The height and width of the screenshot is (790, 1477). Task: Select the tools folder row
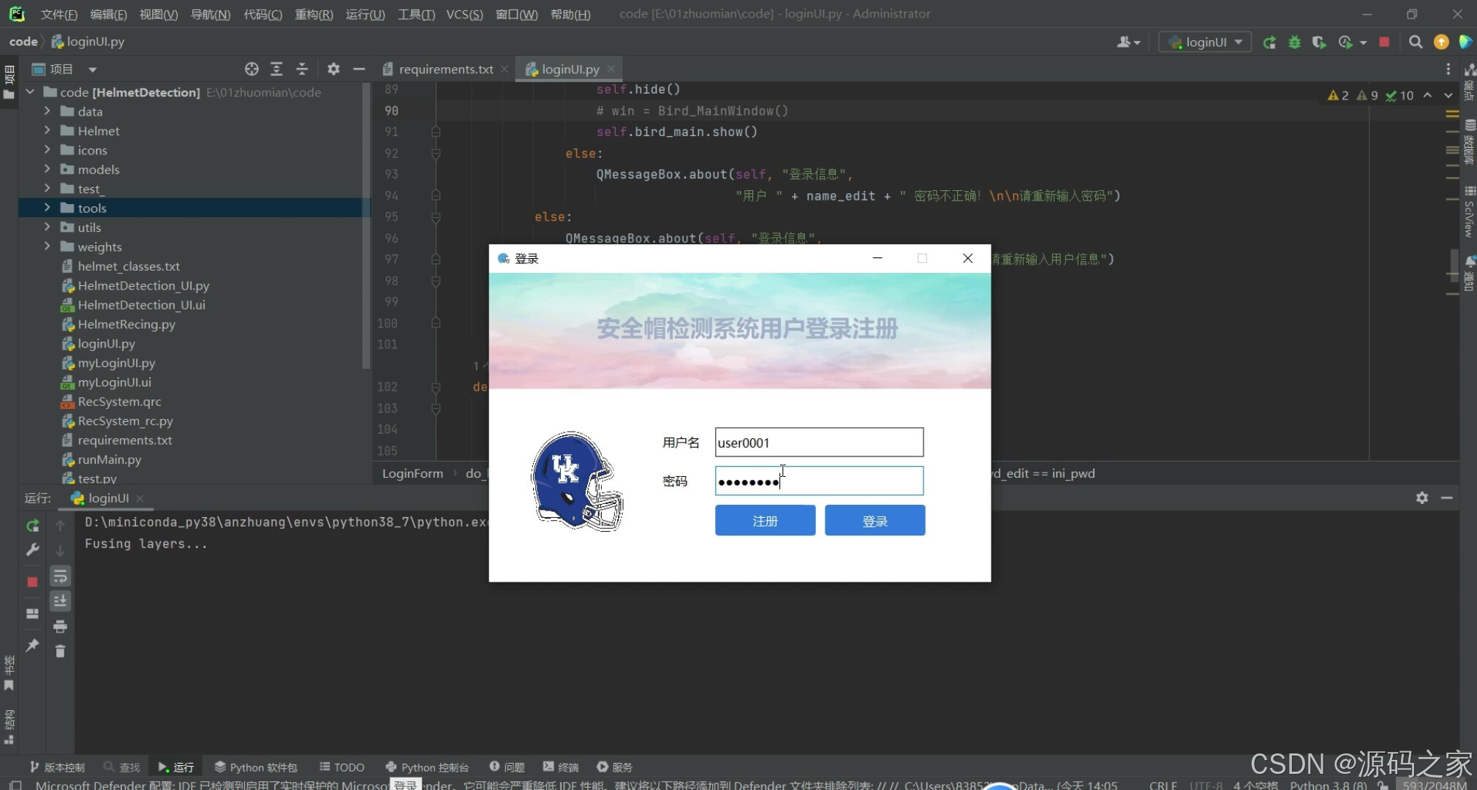(x=194, y=208)
